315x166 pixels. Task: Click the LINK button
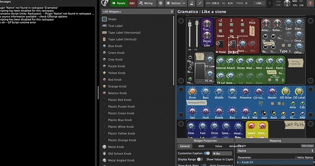point(259,3)
